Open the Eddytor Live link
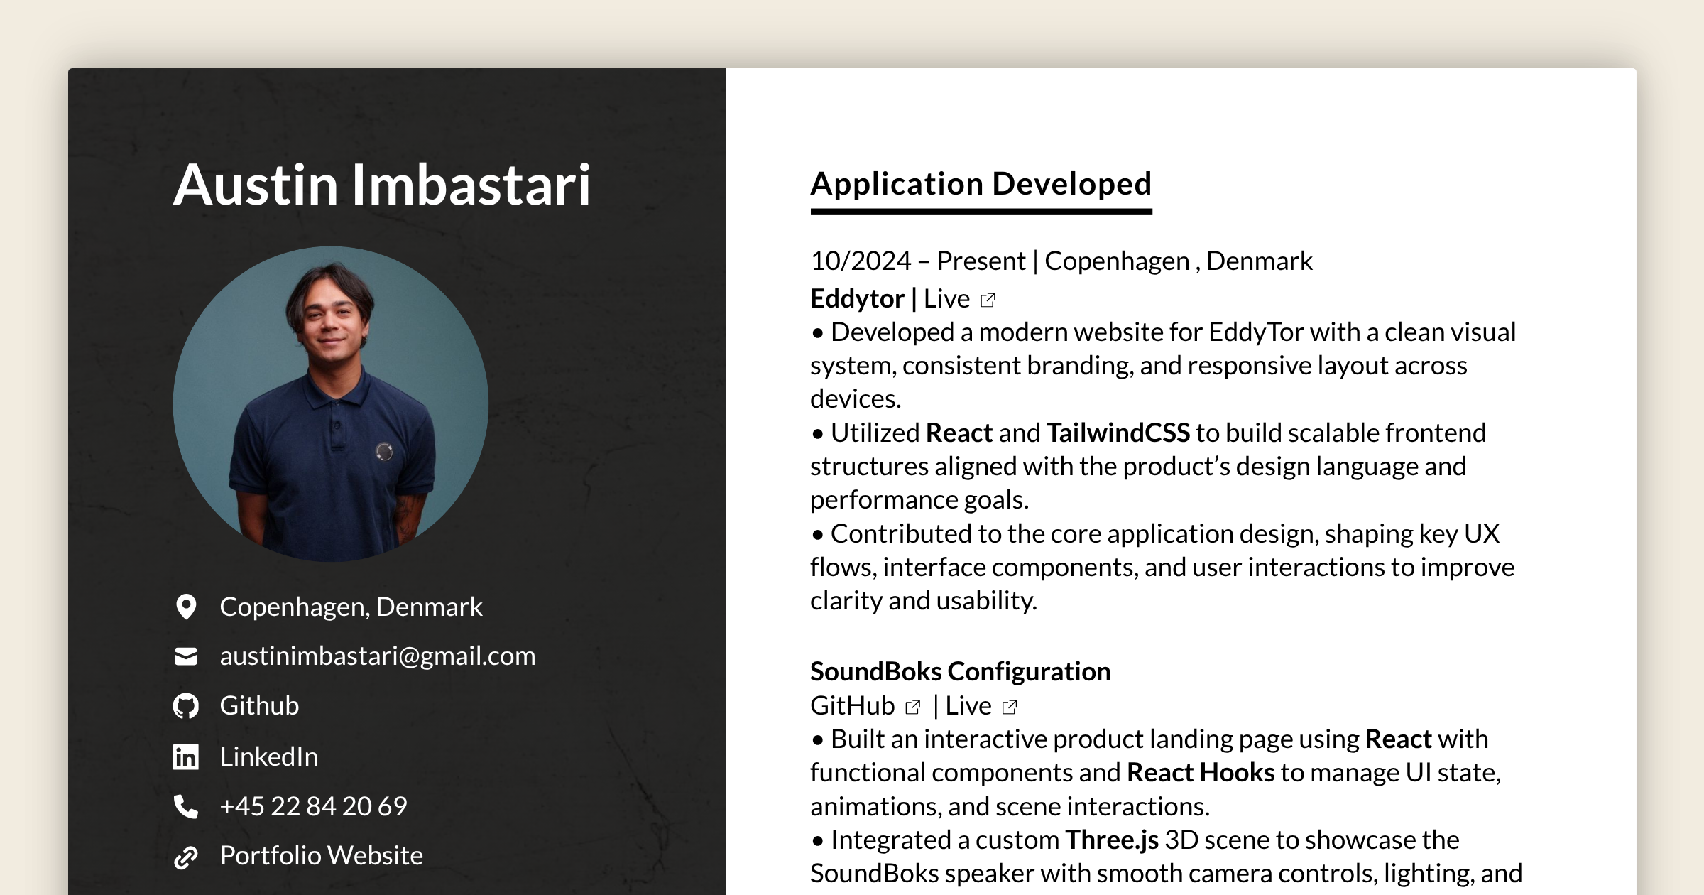This screenshot has width=1704, height=895. coord(945,298)
